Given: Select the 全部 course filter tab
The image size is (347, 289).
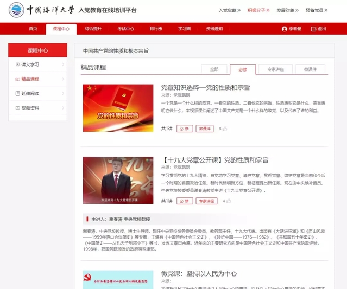Looking at the screenshot, I should [214, 69].
